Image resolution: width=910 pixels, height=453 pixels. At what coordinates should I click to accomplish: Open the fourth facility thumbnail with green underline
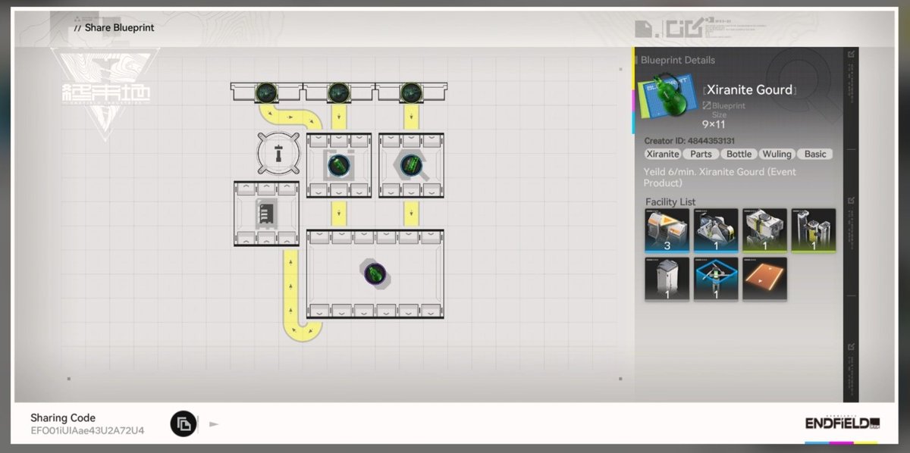pos(813,230)
